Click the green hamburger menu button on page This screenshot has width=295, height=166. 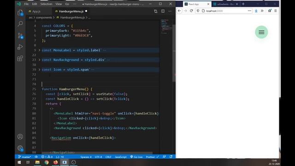261,32
